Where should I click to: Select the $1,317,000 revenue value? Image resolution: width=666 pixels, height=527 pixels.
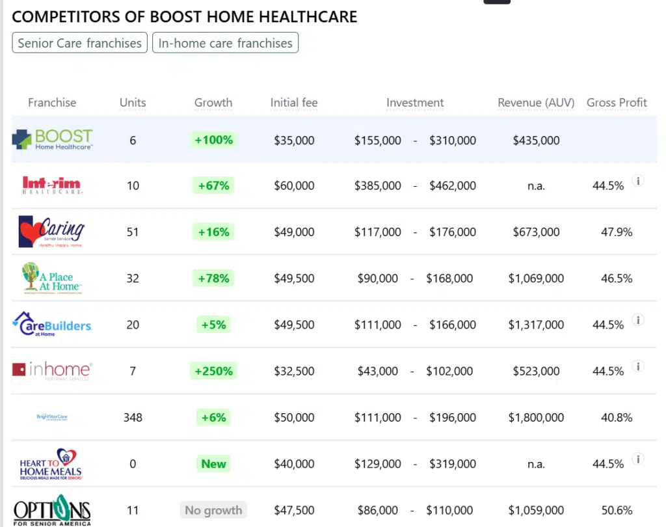(x=536, y=325)
